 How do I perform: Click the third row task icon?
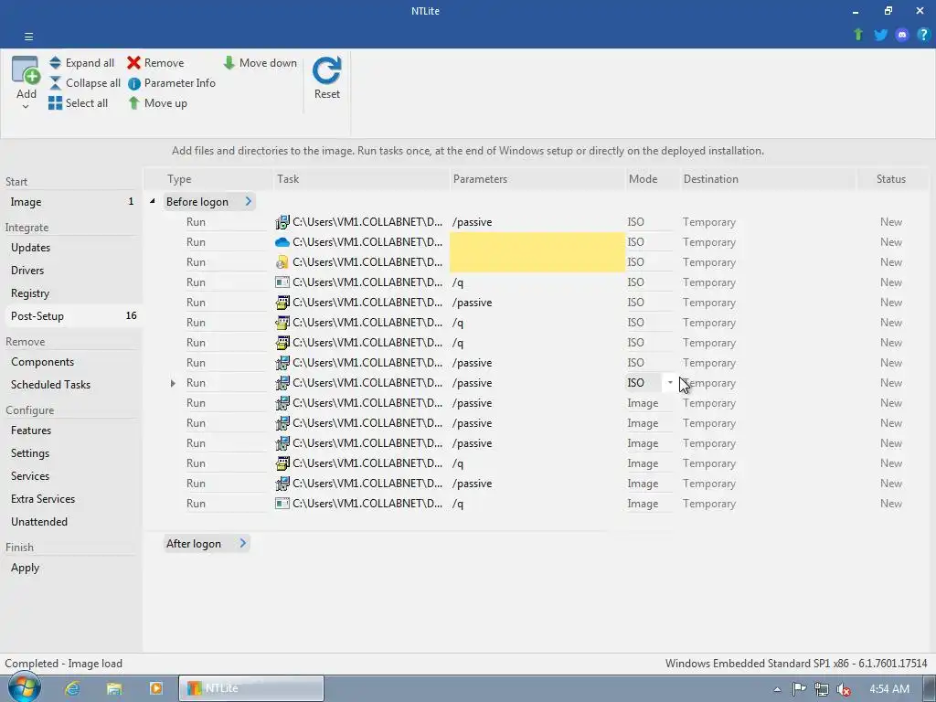point(282,262)
